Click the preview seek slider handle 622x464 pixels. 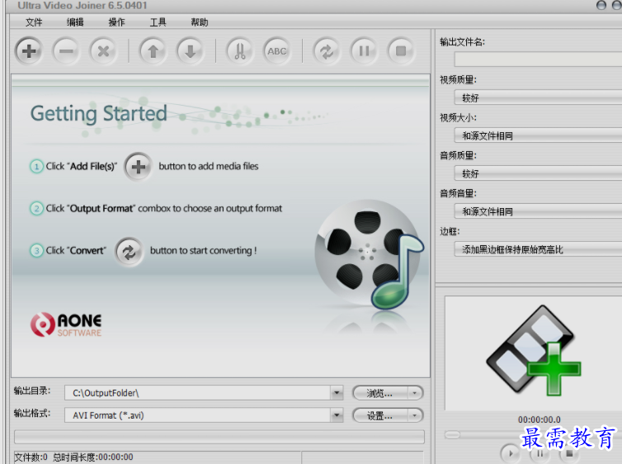pos(452,434)
